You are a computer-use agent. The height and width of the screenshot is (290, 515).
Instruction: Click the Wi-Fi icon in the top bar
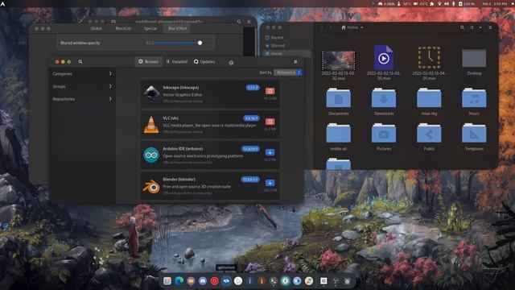coord(439,3)
